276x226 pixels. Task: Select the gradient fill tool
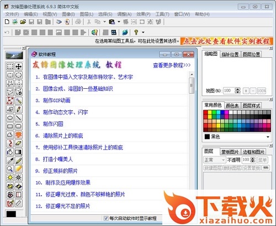19,152
